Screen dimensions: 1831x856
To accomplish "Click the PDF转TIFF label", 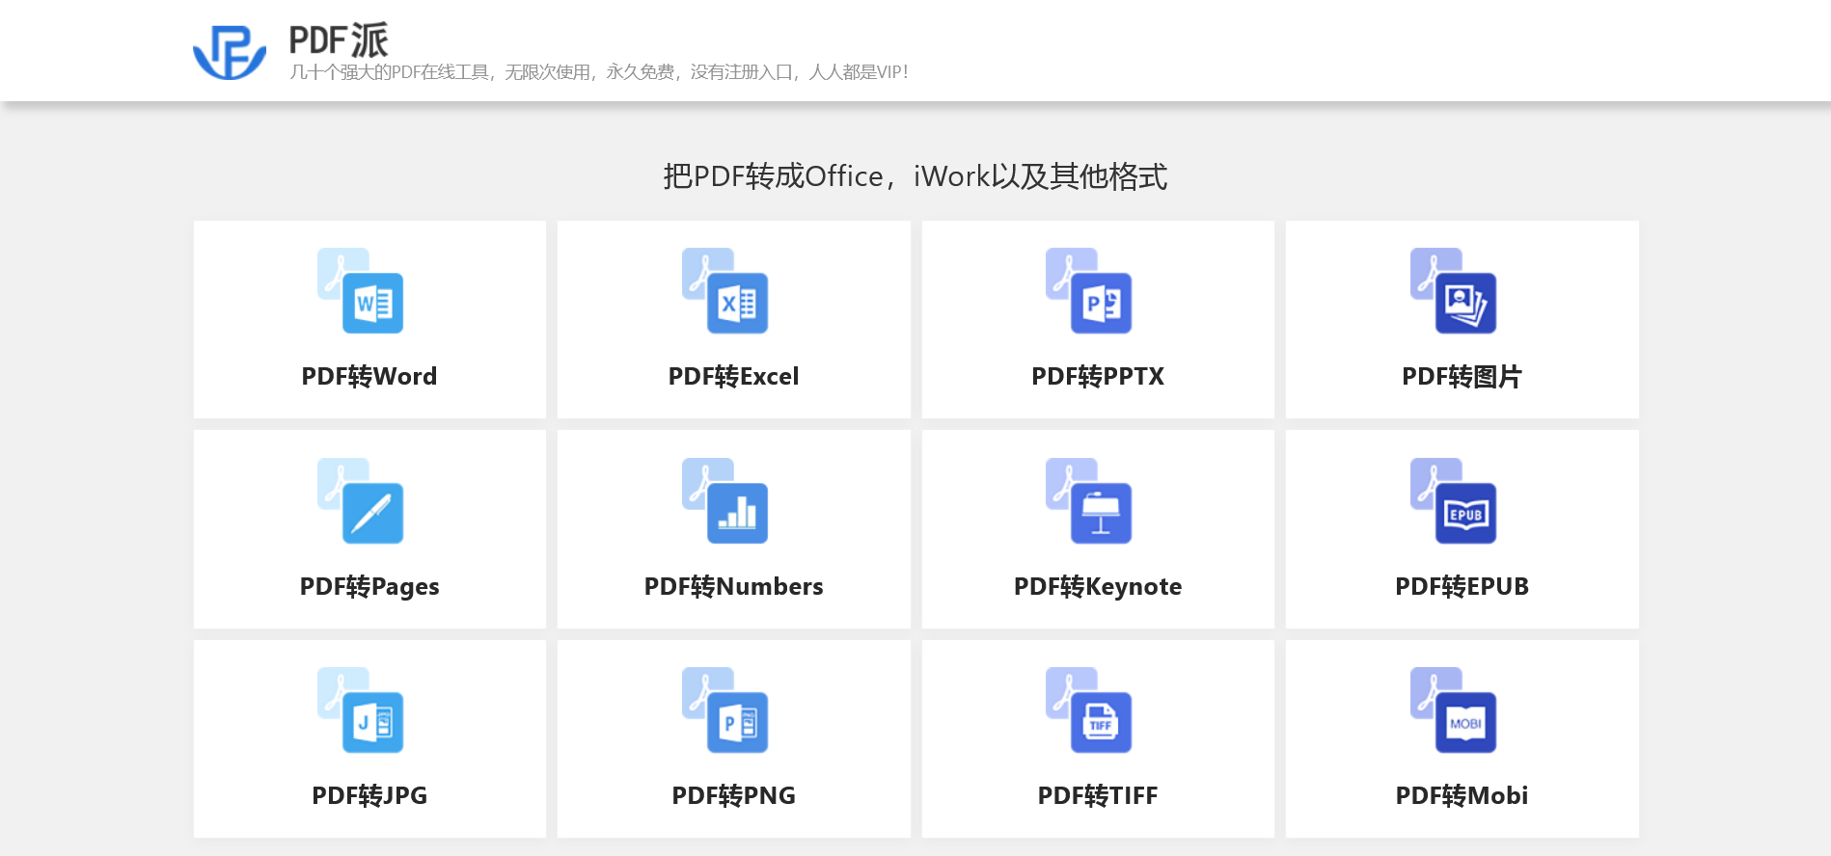I will [x=1098, y=795].
